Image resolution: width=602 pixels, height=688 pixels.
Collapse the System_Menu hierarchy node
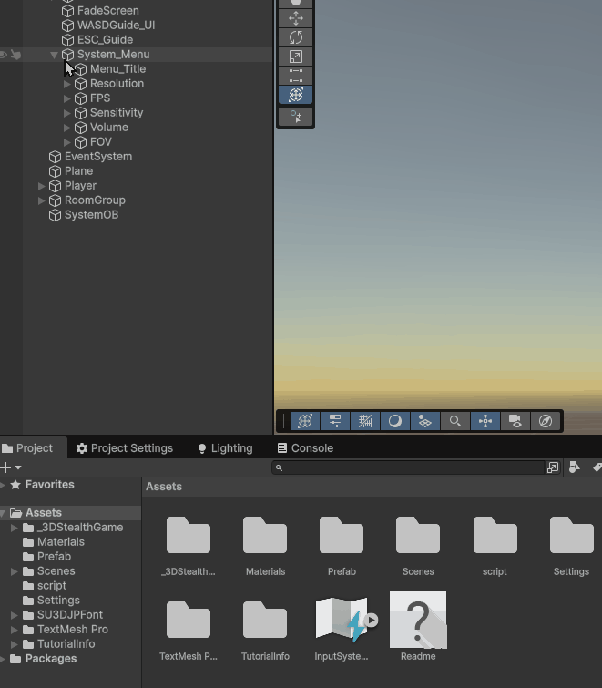(x=54, y=55)
